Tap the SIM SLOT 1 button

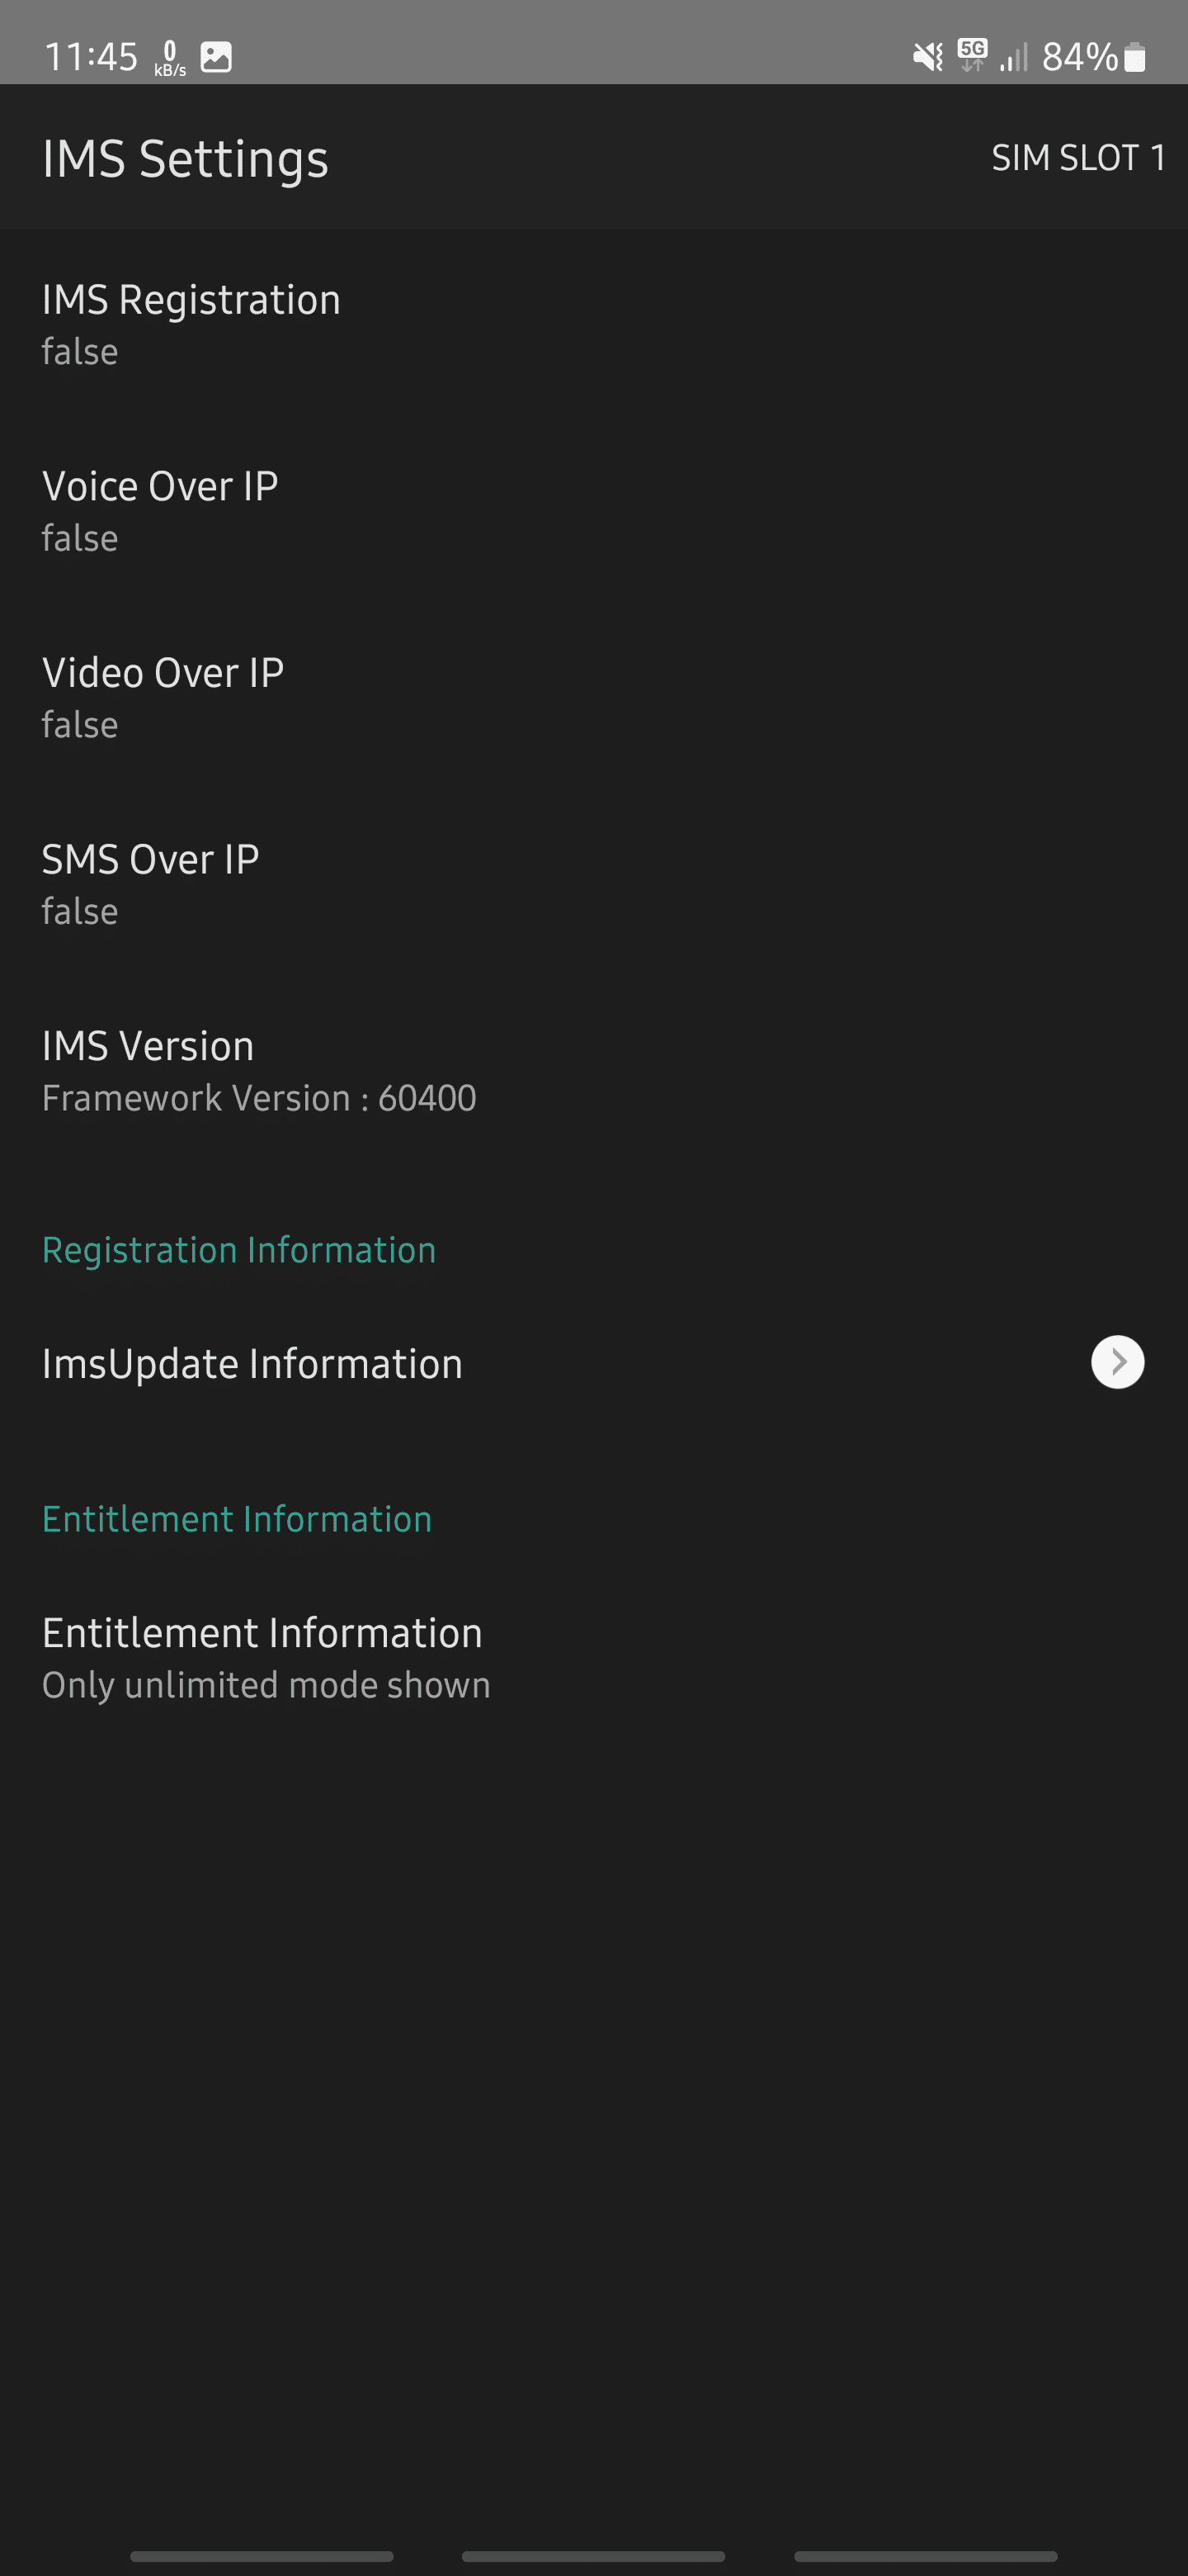(x=1077, y=158)
